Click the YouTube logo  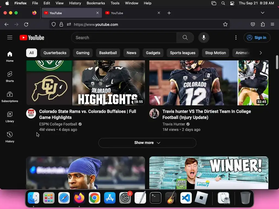point(32,38)
